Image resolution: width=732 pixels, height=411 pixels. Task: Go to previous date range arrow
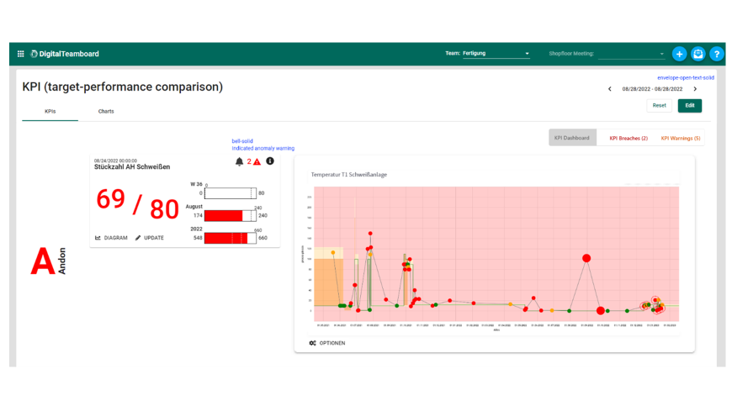click(x=610, y=89)
